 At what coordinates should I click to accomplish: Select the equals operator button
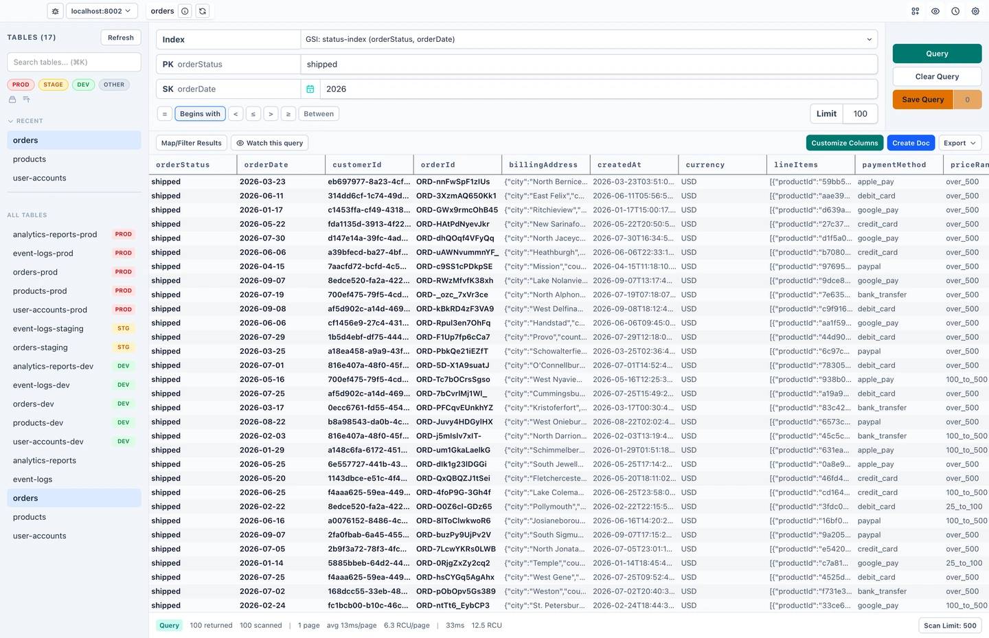tap(164, 114)
